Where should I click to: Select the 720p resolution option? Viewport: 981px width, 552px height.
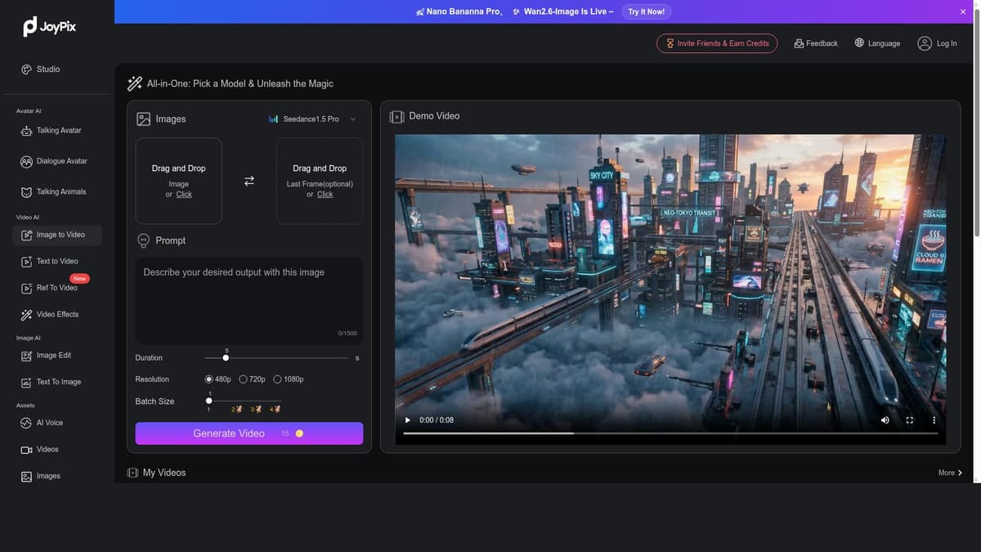click(x=253, y=379)
